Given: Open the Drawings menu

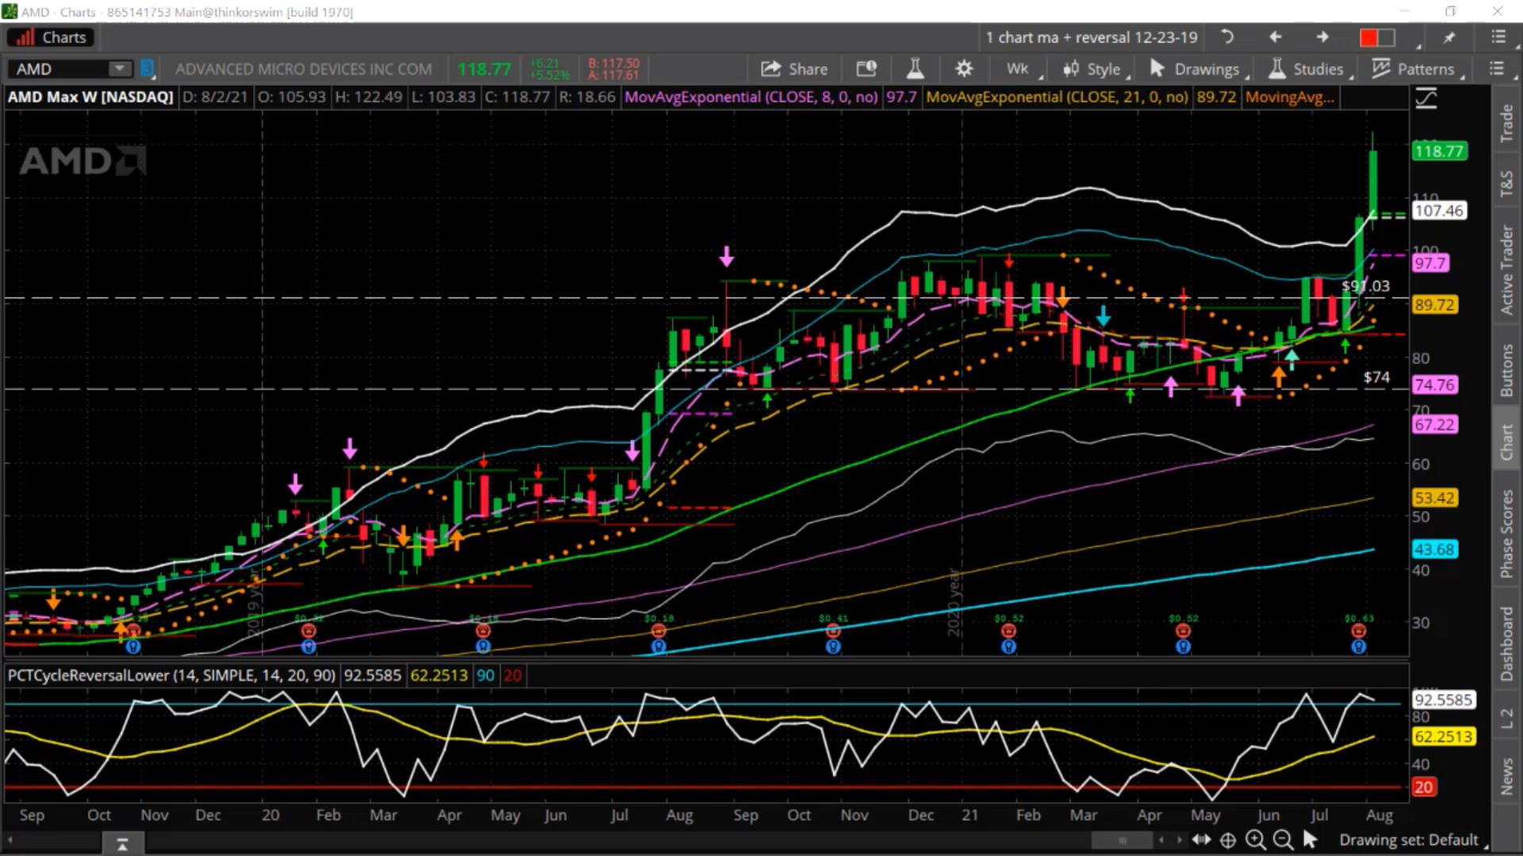Looking at the screenshot, I should click(x=1198, y=69).
